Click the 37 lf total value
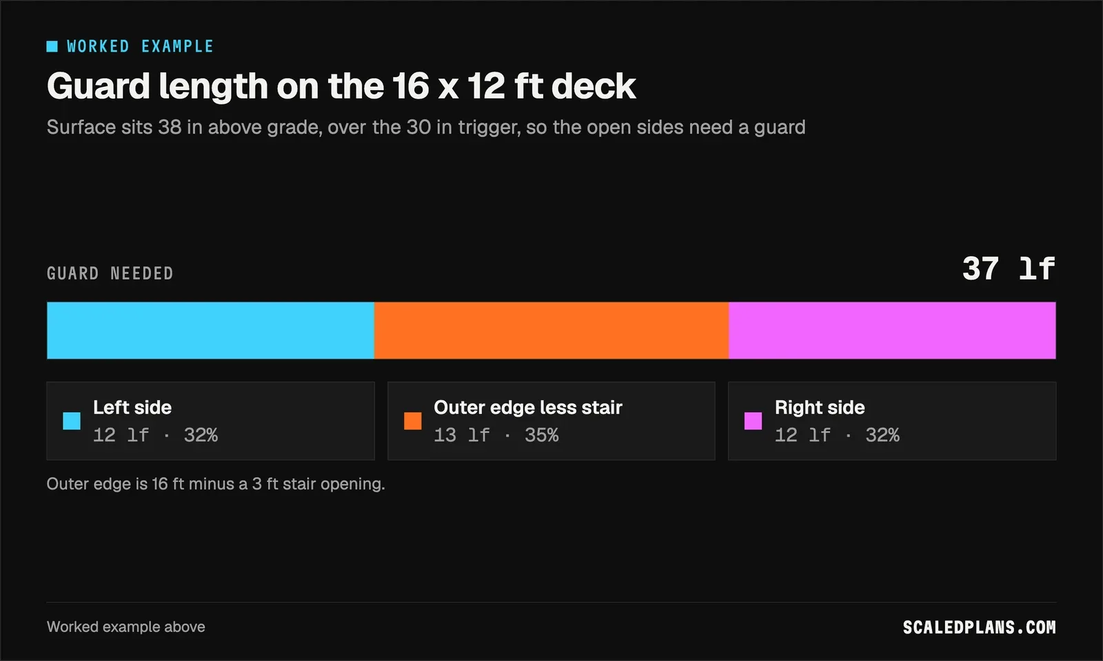 pyautogui.click(x=1009, y=269)
